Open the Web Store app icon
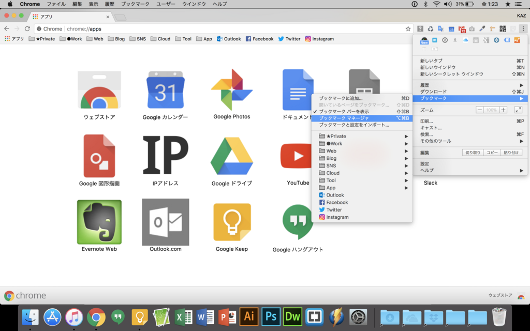This screenshot has width=530, height=331. click(x=99, y=90)
